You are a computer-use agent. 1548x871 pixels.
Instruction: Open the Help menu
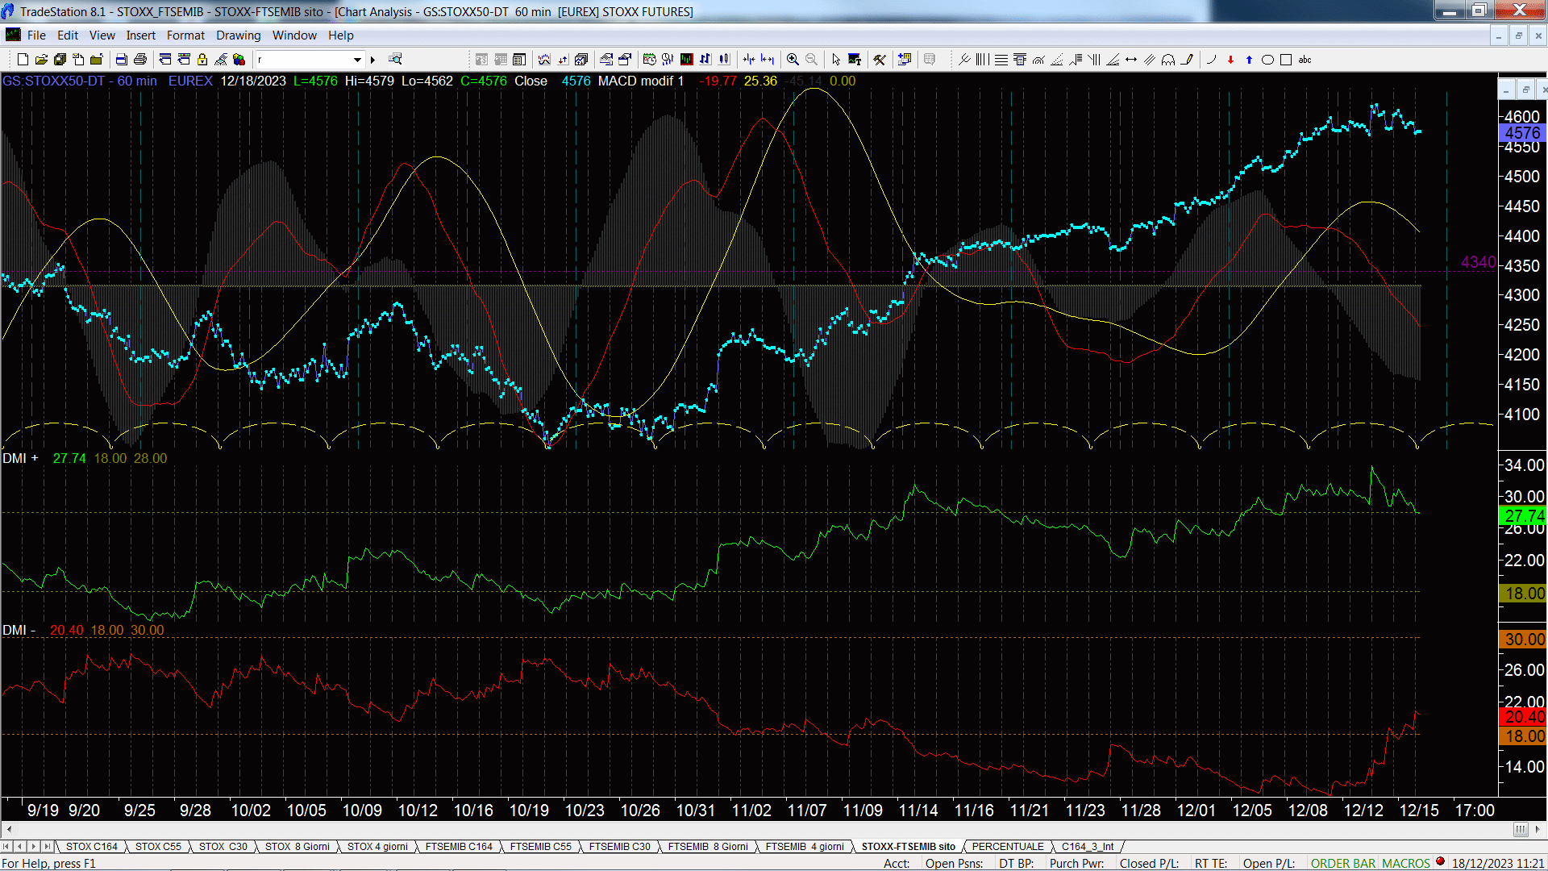coord(341,35)
